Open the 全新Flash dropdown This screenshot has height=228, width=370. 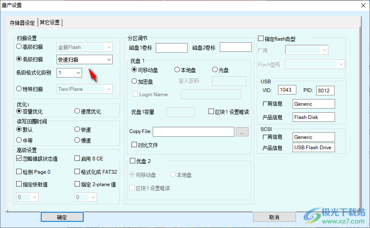pyautogui.click(x=84, y=47)
